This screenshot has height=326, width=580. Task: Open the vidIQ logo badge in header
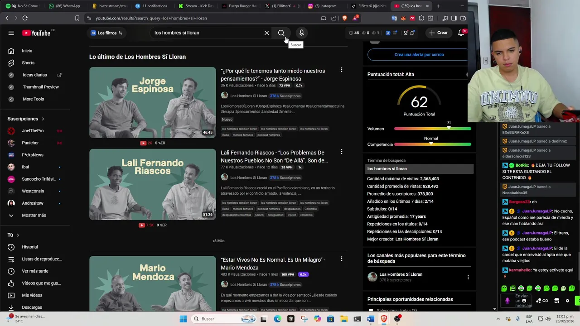point(388,33)
